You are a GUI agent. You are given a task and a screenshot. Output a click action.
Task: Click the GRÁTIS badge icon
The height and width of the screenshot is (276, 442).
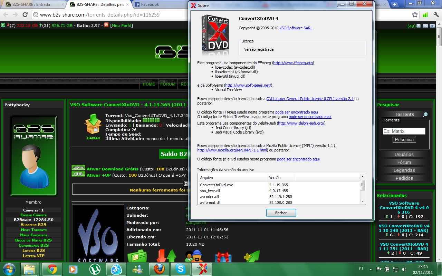(x=78, y=168)
